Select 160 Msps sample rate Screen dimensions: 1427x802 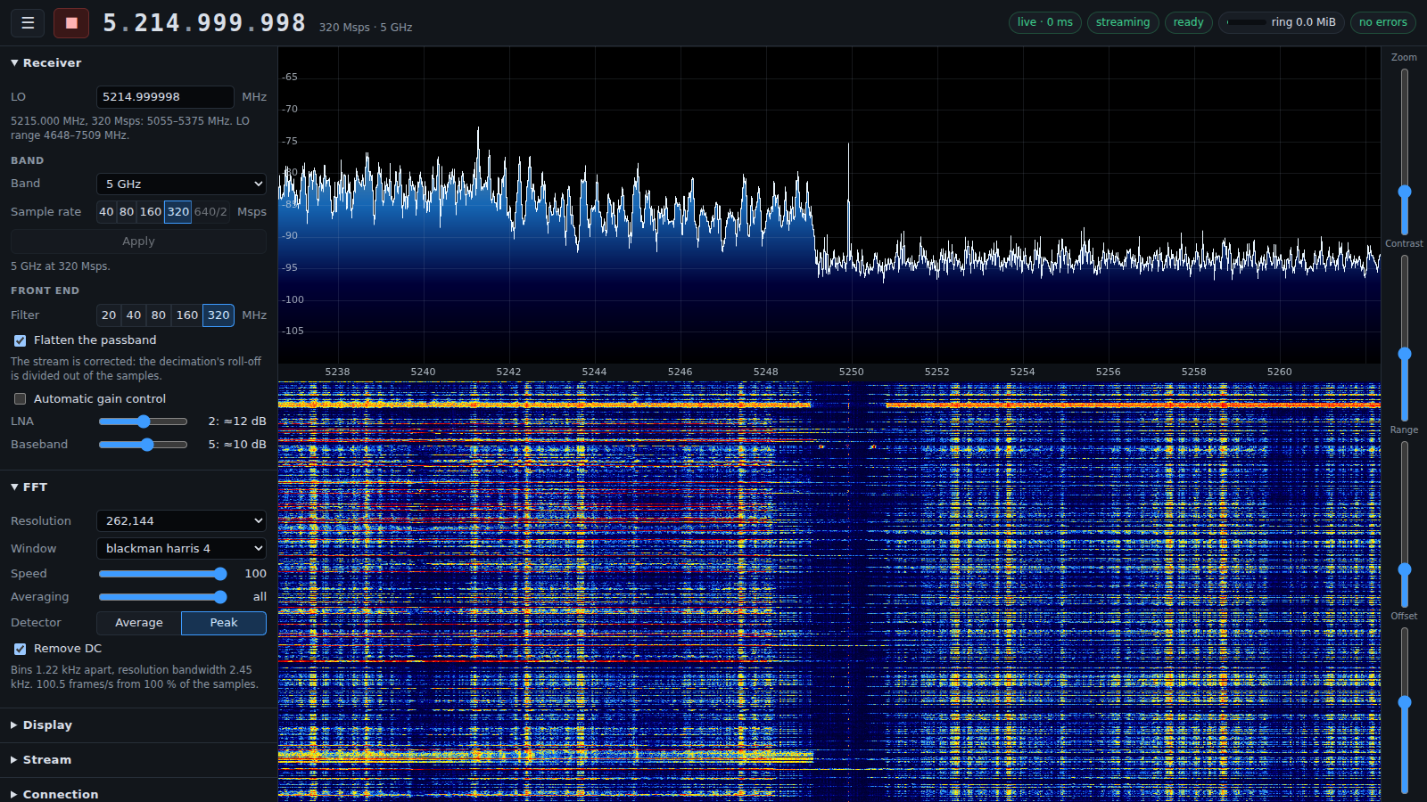click(151, 212)
